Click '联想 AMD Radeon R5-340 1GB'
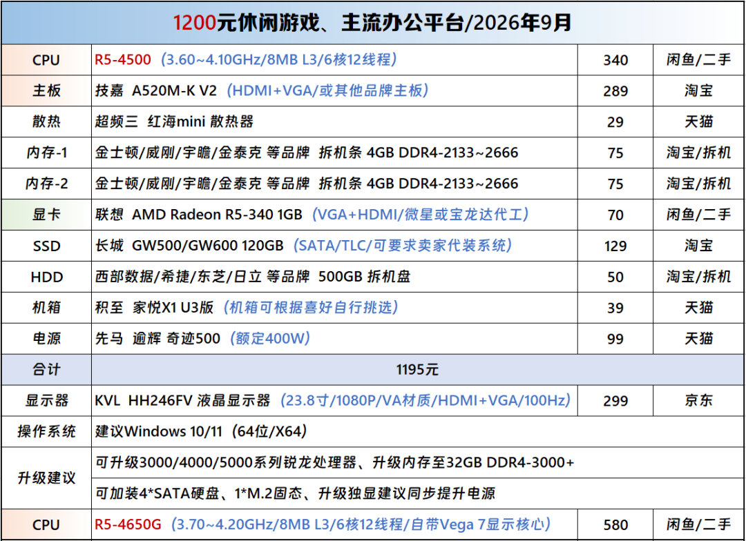746x541 pixels. point(198,215)
